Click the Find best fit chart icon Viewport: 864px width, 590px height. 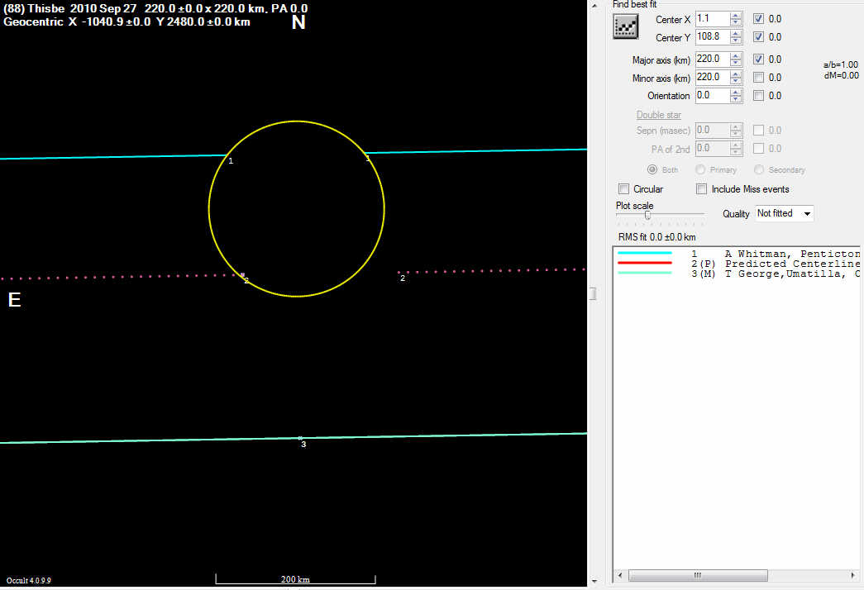point(624,26)
